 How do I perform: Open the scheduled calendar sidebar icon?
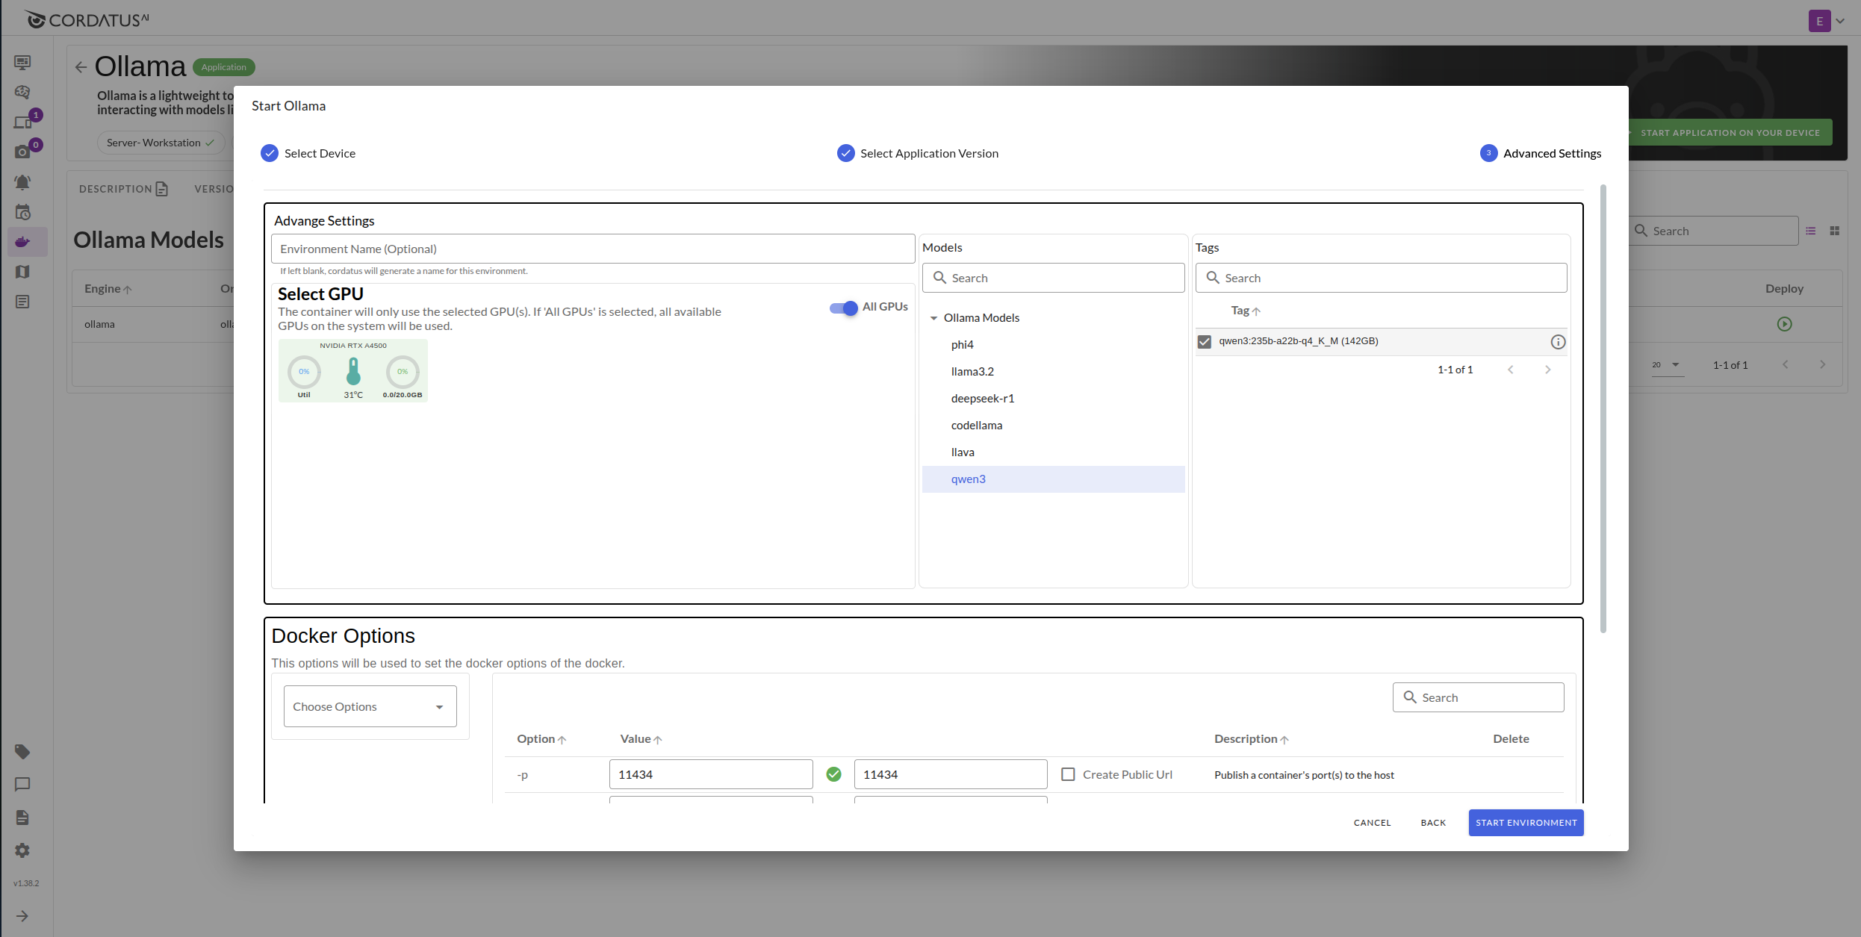coord(22,213)
